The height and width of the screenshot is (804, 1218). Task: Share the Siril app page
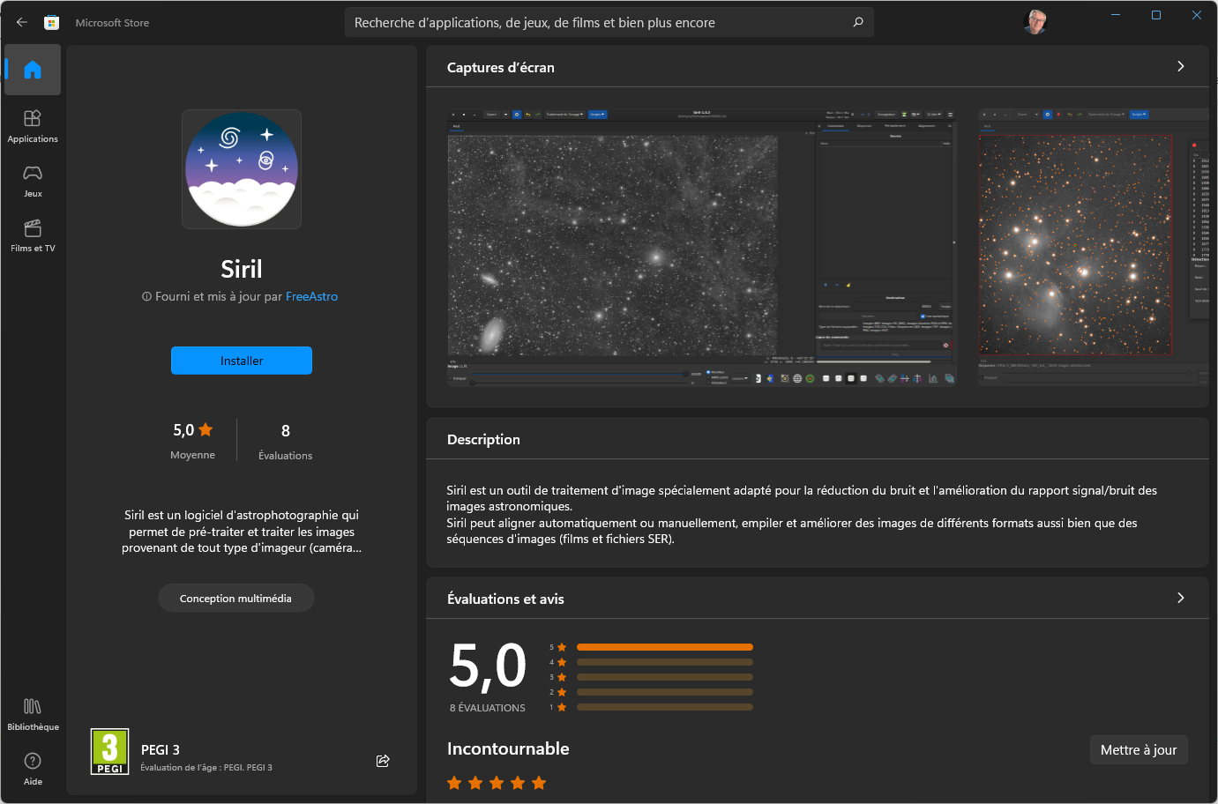click(383, 761)
